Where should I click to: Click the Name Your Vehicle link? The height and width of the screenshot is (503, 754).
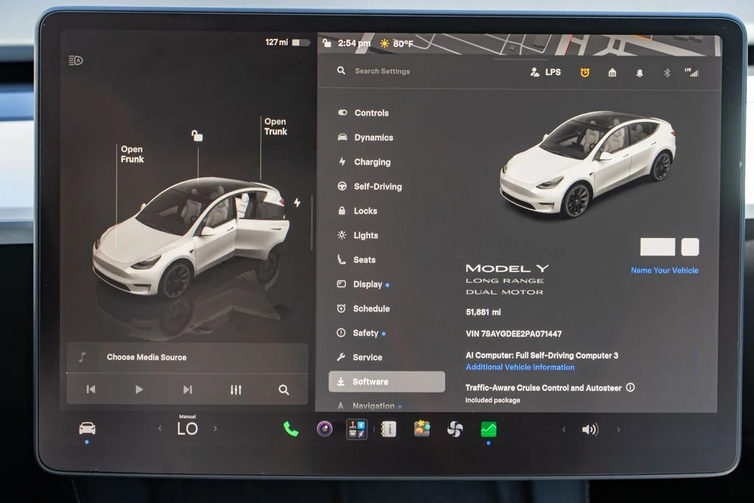pos(665,271)
